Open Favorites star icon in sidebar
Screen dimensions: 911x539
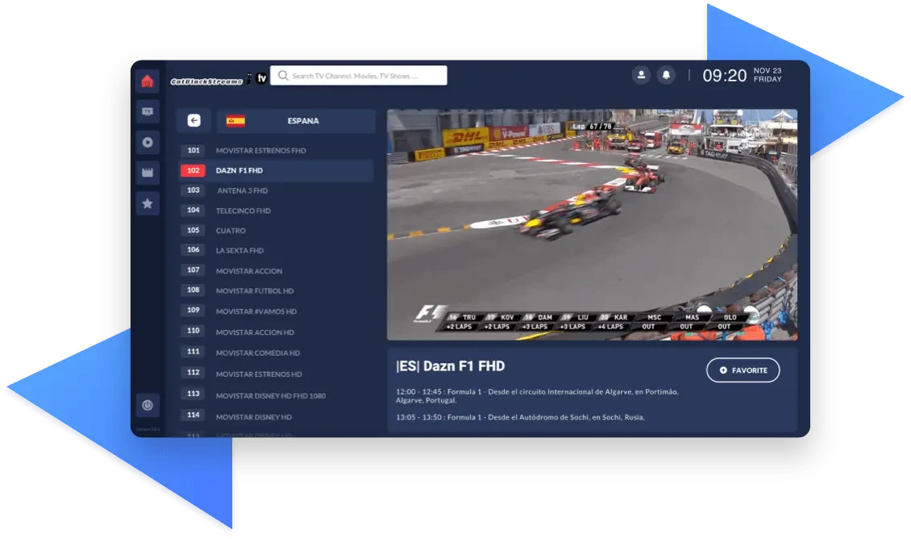pyautogui.click(x=147, y=203)
